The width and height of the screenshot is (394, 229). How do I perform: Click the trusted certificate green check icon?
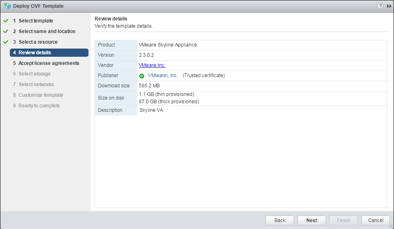pyautogui.click(x=142, y=76)
